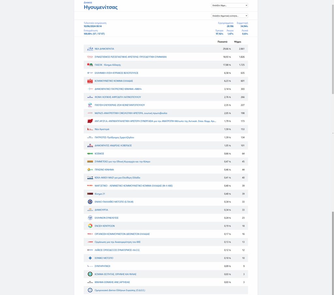Viewport: 334px width, 295px height.
Task: Select ΟΡΓΑΝΩΣΗ ΚΟΜΜΟΥΝΙΣΤΩΝ ΔΙΕΘΝΙΣΤΩΝ ΕΛΛΑΔΑΣ name
Action: (x=122, y=234)
